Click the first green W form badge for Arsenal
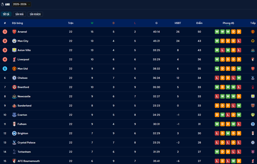The width and height of the screenshot is (257, 164). click(217, 32)
